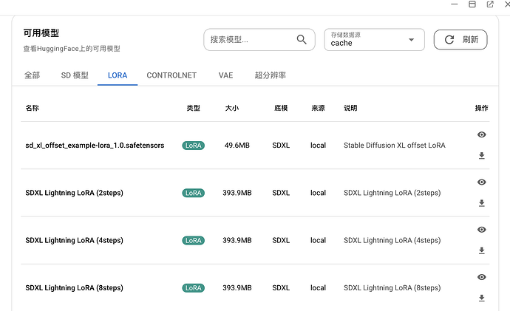This screenshot has width=510, height=311.
Task: Download SDXL Lightning LoRA (2steps)
Action: pos(482,203)
